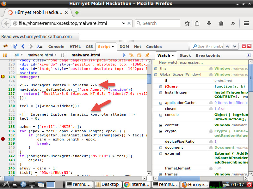Viewport: 253px width, 189px height.
Task: Go forward in Firebug panel history
Action: [31, 46]
